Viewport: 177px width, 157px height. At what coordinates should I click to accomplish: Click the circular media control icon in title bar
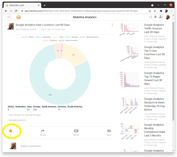[x=152, y=5]
